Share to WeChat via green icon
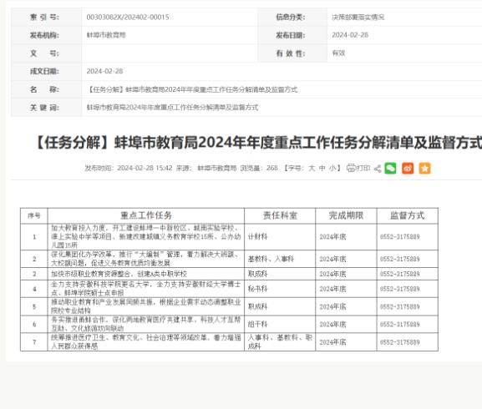 pos(390,169)
